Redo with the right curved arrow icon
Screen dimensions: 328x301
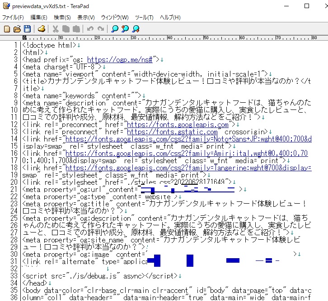(x=101, y=29)
